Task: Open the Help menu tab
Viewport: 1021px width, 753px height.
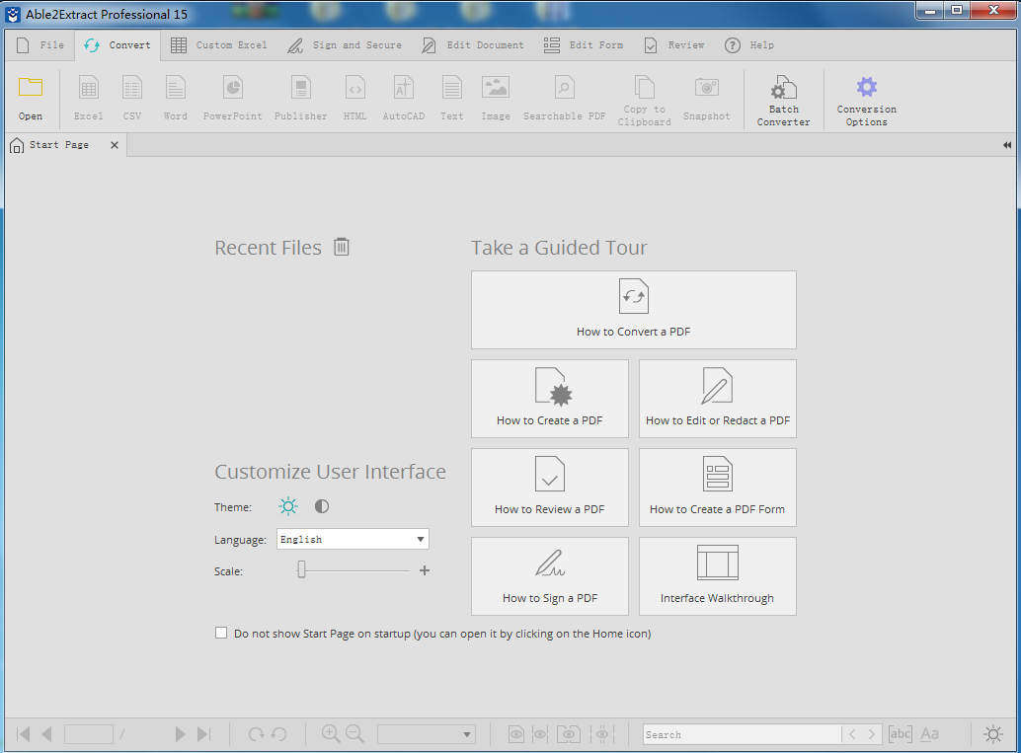Action: click(x=749, y=45)
